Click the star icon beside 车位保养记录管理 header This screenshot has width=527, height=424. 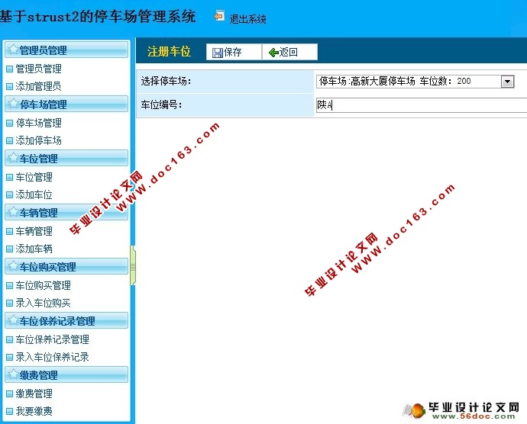[x=13, y=320]
